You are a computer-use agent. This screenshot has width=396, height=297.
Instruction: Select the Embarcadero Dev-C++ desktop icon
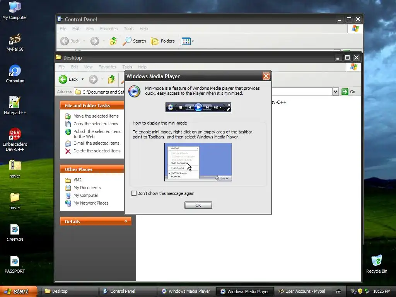[x=15, y=140]
